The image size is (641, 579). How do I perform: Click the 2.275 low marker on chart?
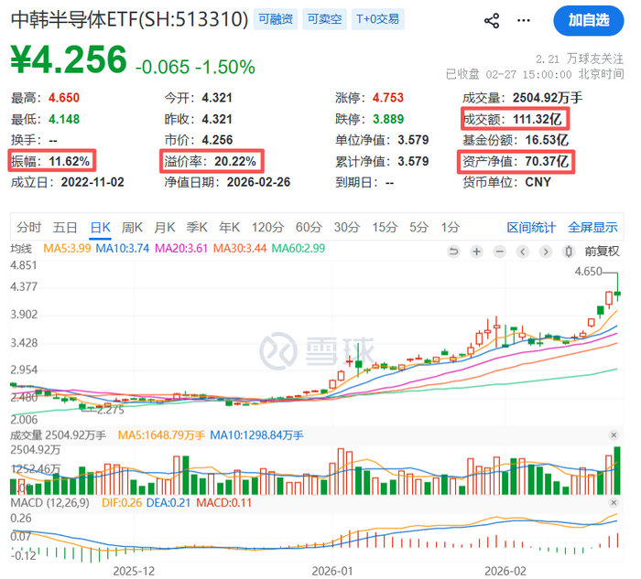[x=111, y=410]
